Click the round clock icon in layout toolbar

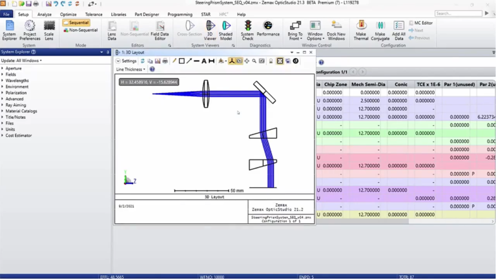click(x=295, y=61)
